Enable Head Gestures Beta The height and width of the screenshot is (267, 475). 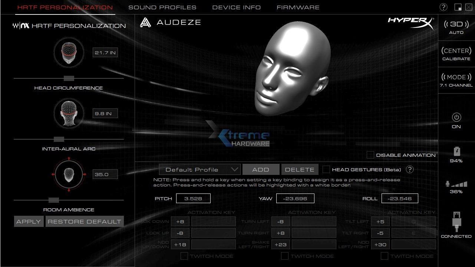click(326, 169)
